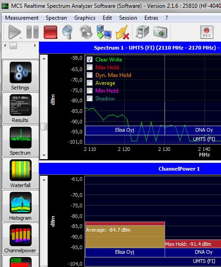Print the current view with printer icon
Screen dimensions: 221x267
(x=143, y=32)
